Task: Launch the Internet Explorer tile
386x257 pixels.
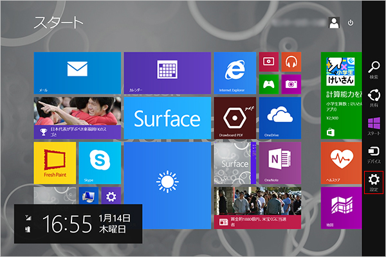Action: pos(235,73)
